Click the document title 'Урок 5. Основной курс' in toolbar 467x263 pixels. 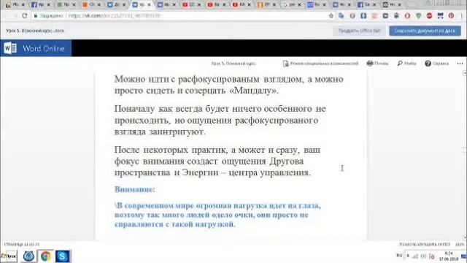[233, 64]
